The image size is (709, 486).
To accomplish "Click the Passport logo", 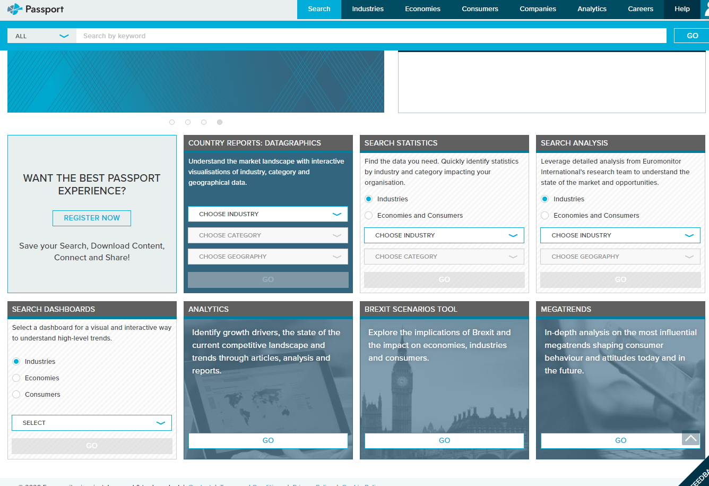I will point(36,9).
